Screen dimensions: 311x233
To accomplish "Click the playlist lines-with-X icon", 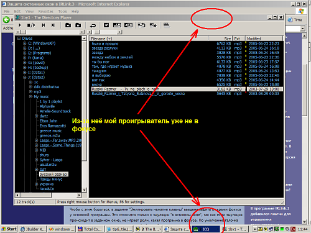I will click(x=153, y=25).
